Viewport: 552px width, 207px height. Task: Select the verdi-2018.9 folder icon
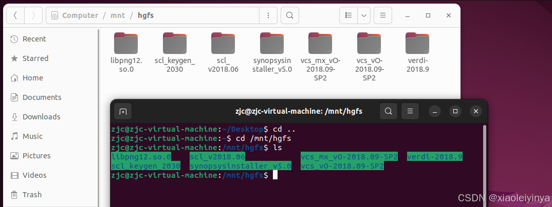pos(417,43)
